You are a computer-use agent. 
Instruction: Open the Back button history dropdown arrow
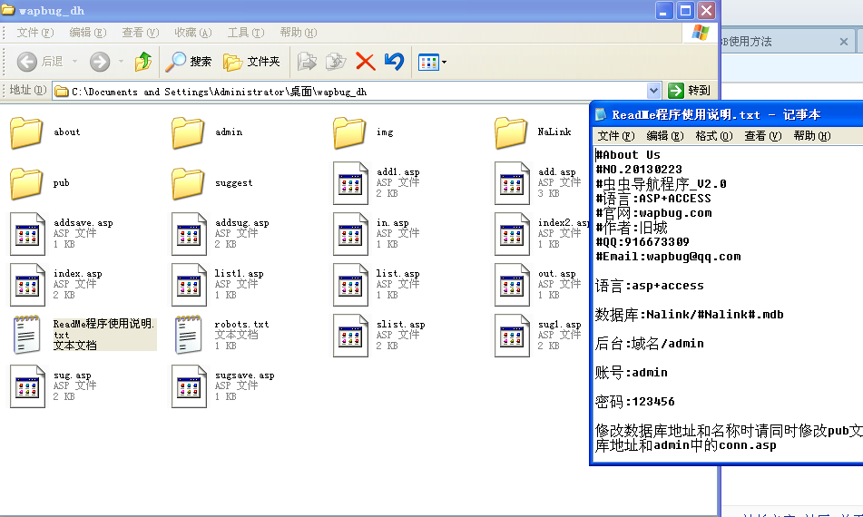[x=75, y=62]
